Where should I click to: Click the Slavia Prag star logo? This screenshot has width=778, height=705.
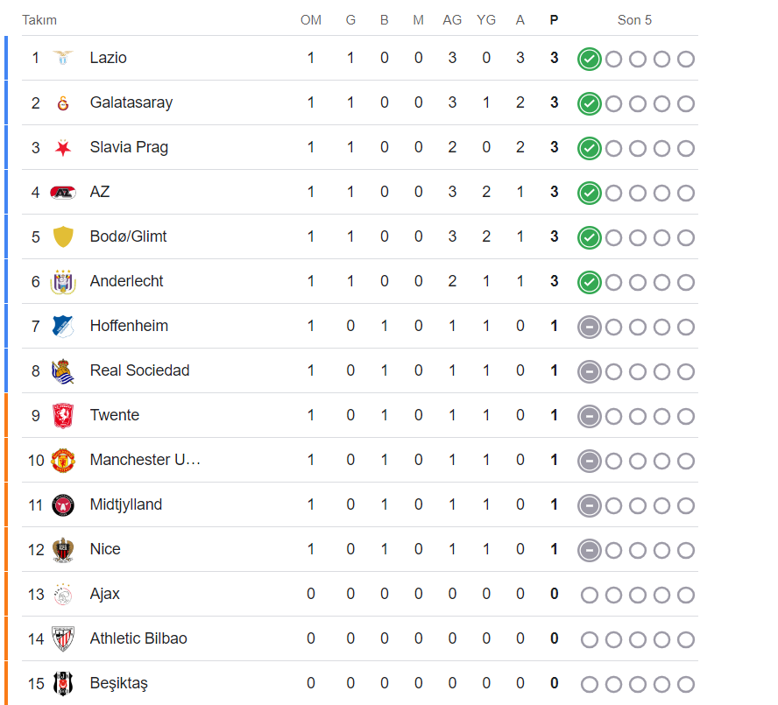coord(63,147)
